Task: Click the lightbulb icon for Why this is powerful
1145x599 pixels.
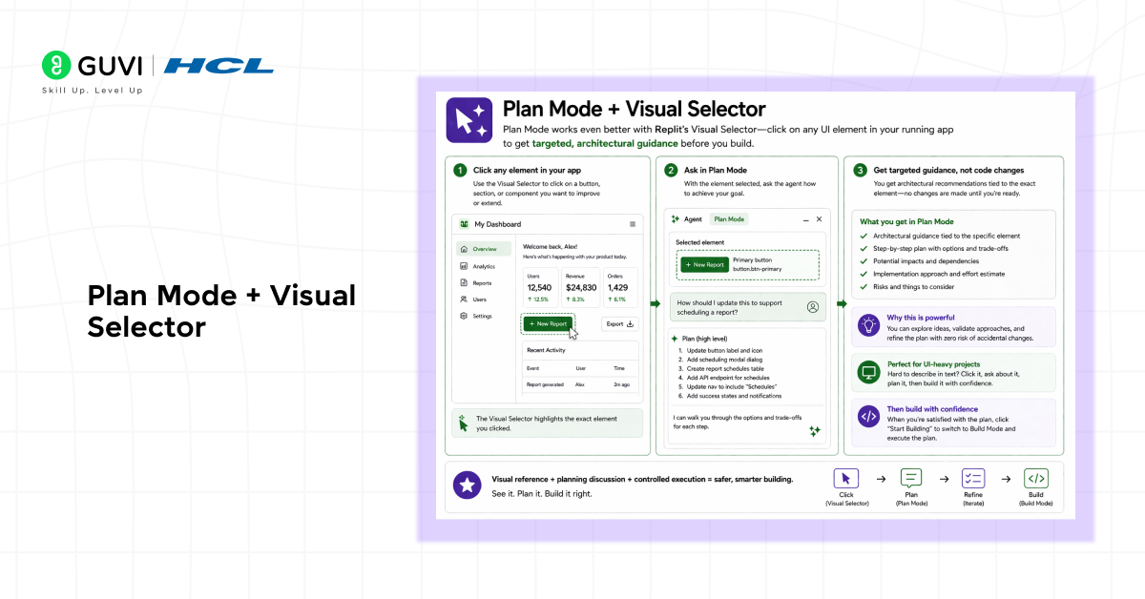Action: click(x=868, y=325)
